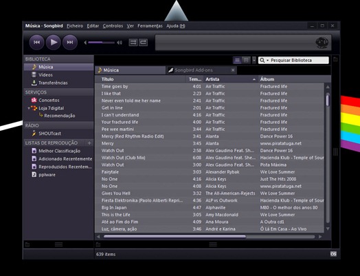Select the track 'Gives You Hell'
The width and height of the screenshot is (360, 276).
click(210, 193)
